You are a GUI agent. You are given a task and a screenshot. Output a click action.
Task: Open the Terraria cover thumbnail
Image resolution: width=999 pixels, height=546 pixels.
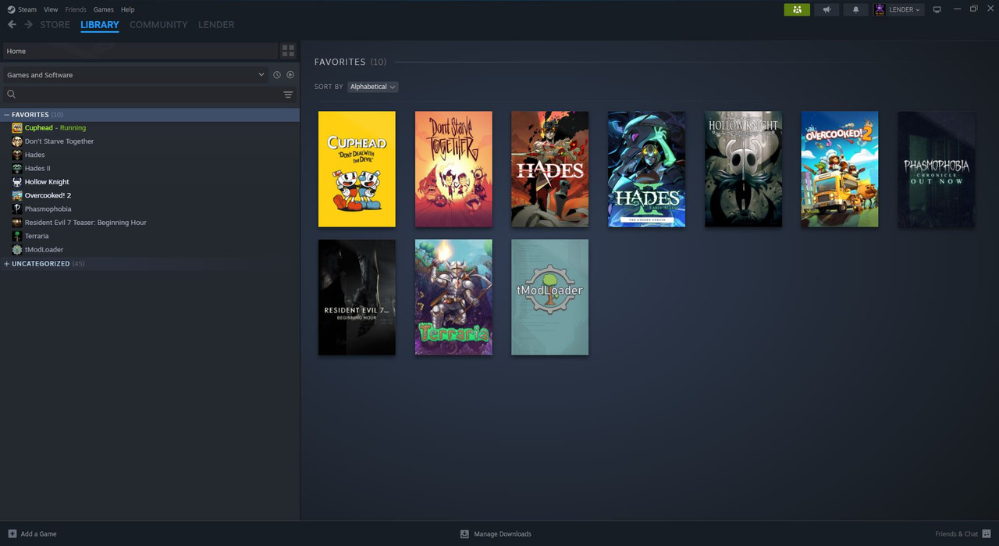[453, 297]
